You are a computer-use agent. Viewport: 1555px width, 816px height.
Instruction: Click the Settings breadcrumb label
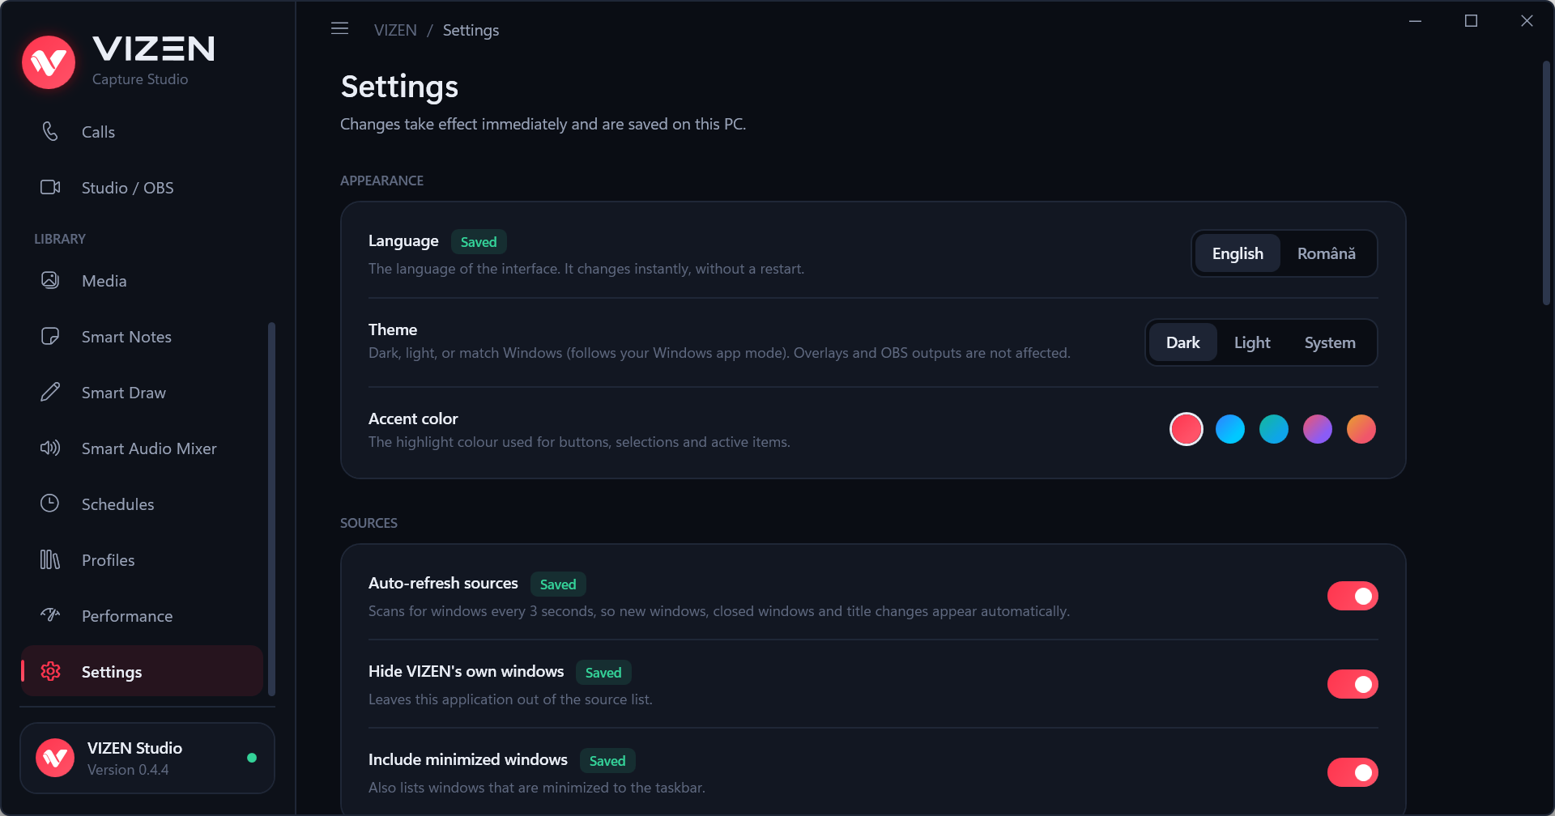[471, 30]
